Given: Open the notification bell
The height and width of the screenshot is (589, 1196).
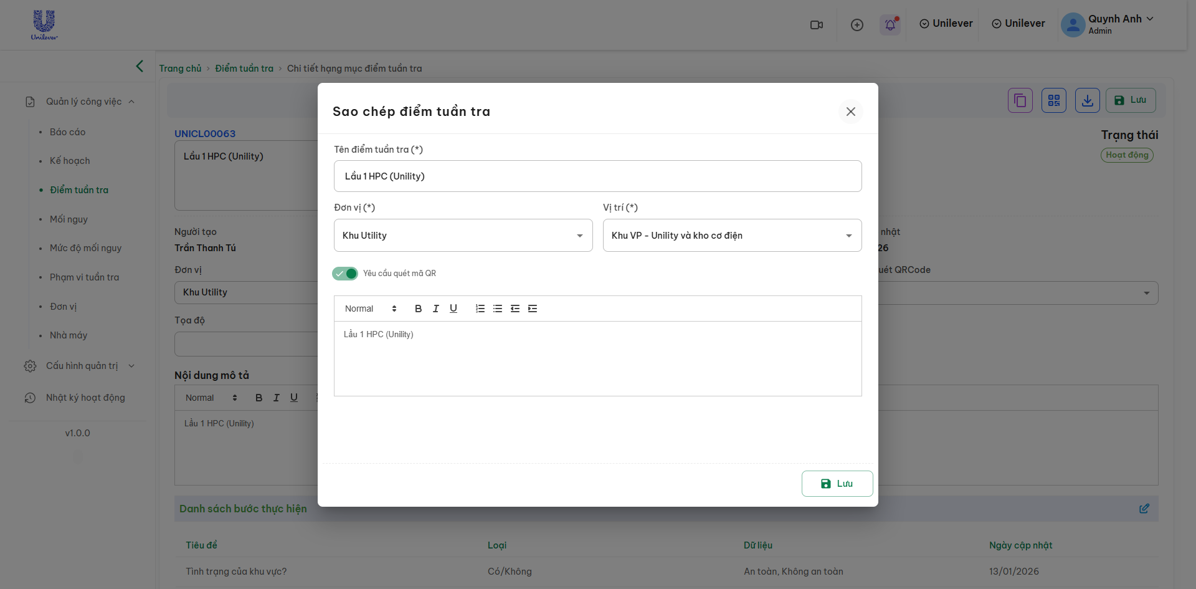Looking at the screenshot, I should (x=890, y=25).
